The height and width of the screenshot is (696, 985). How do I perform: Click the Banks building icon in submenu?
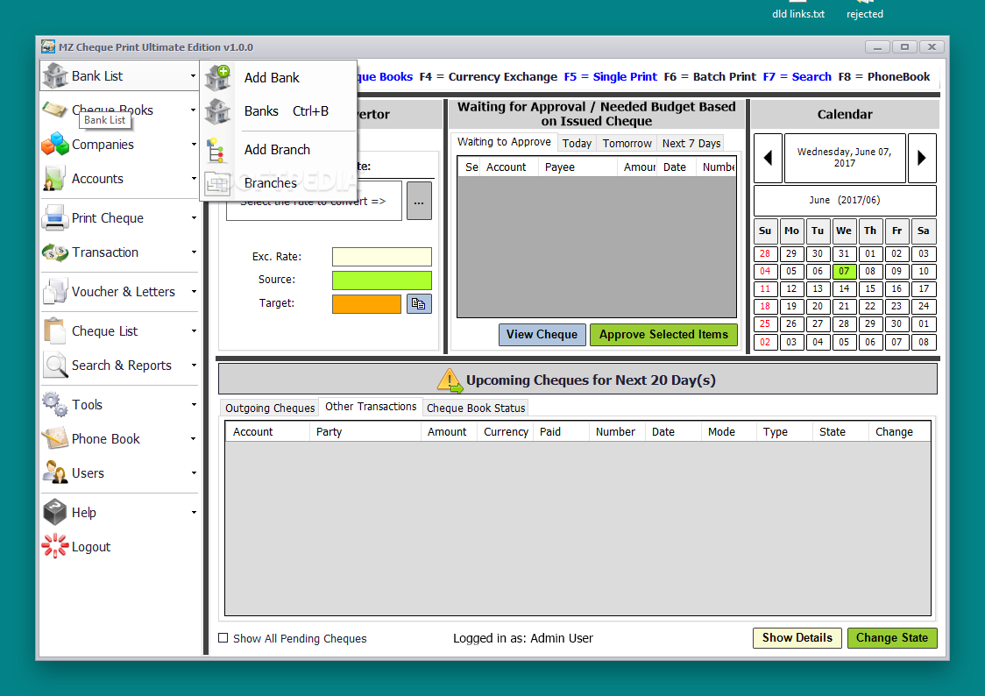(218, 111)
